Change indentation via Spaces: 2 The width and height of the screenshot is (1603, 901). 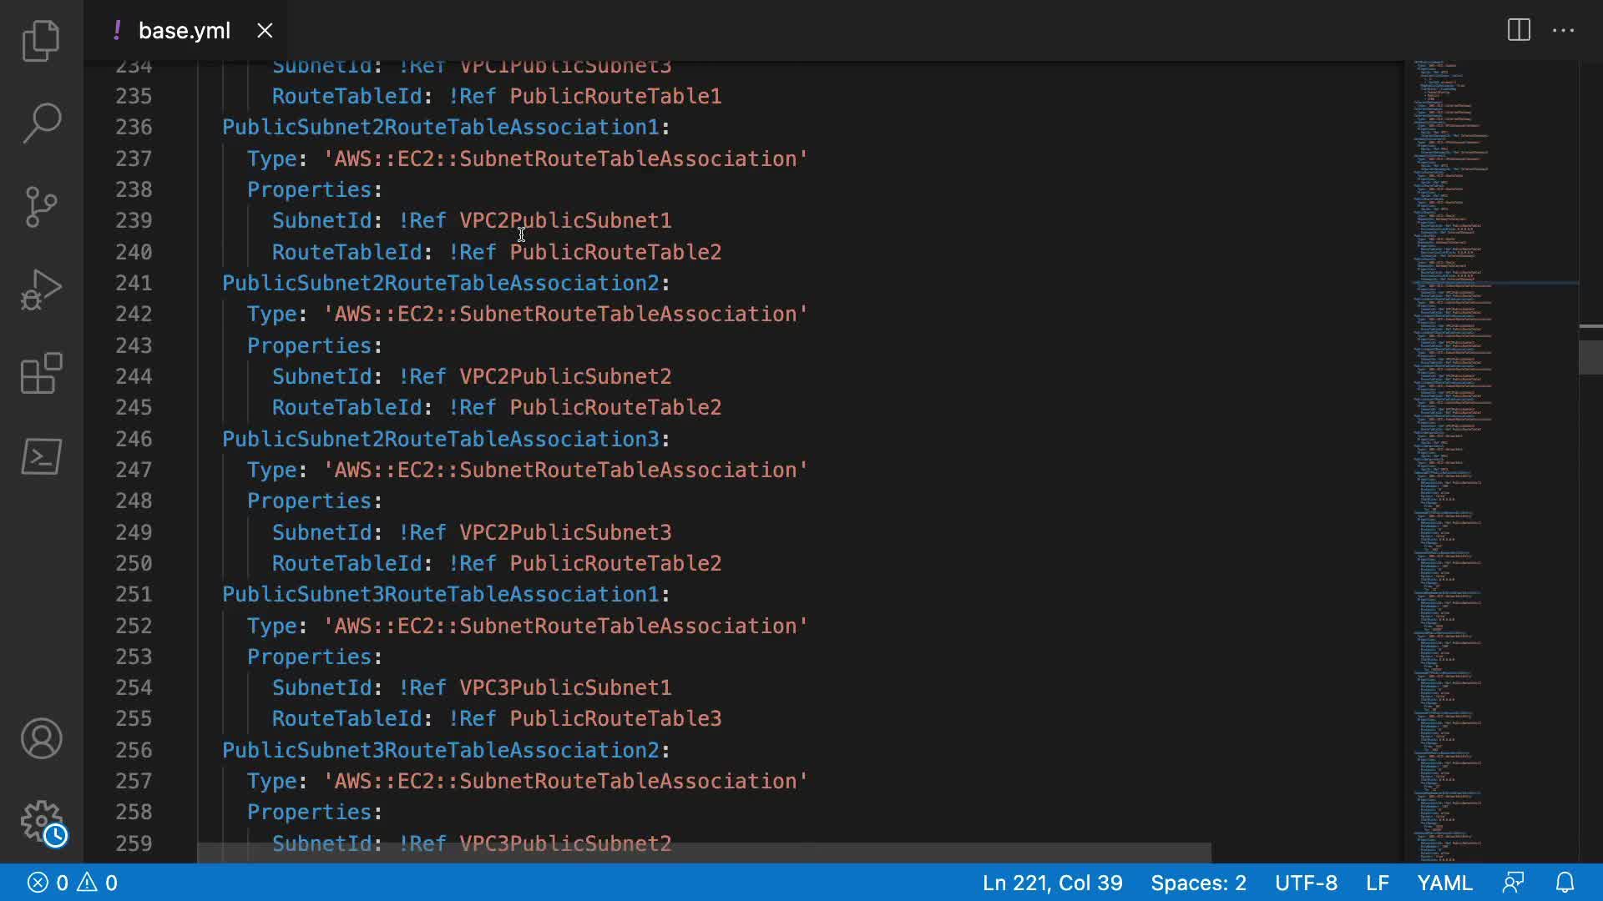tap(1198, 883)
